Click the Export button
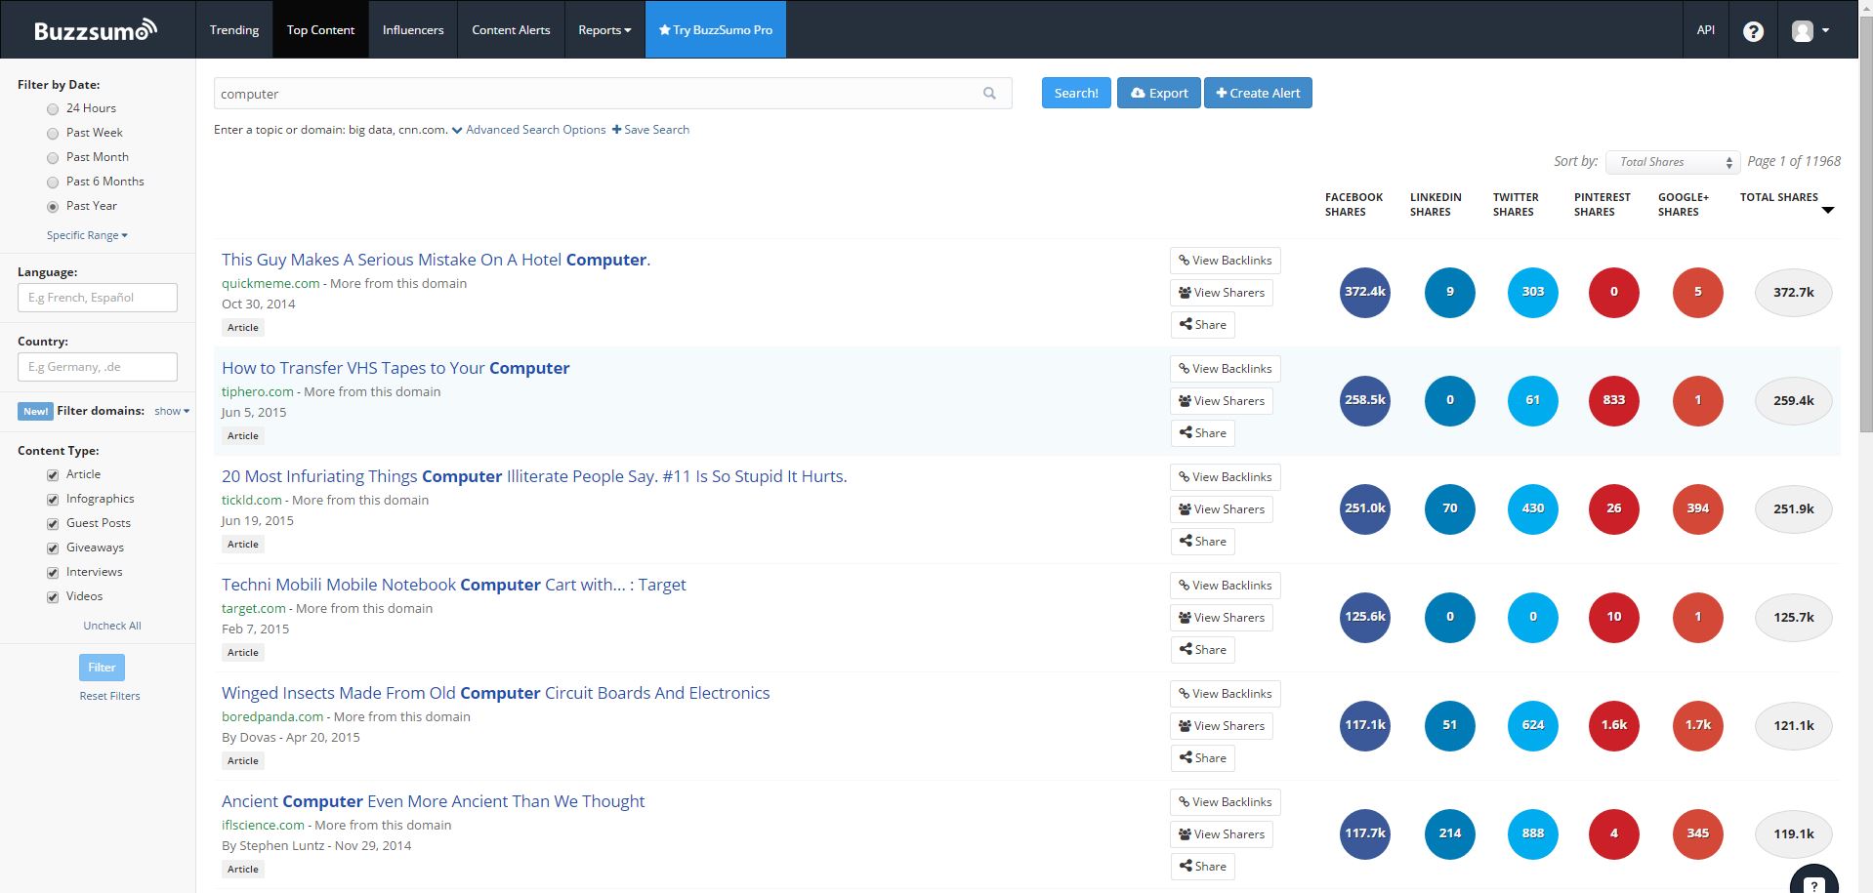This screenshot has width=1873, height=893. coord(1159,93)
